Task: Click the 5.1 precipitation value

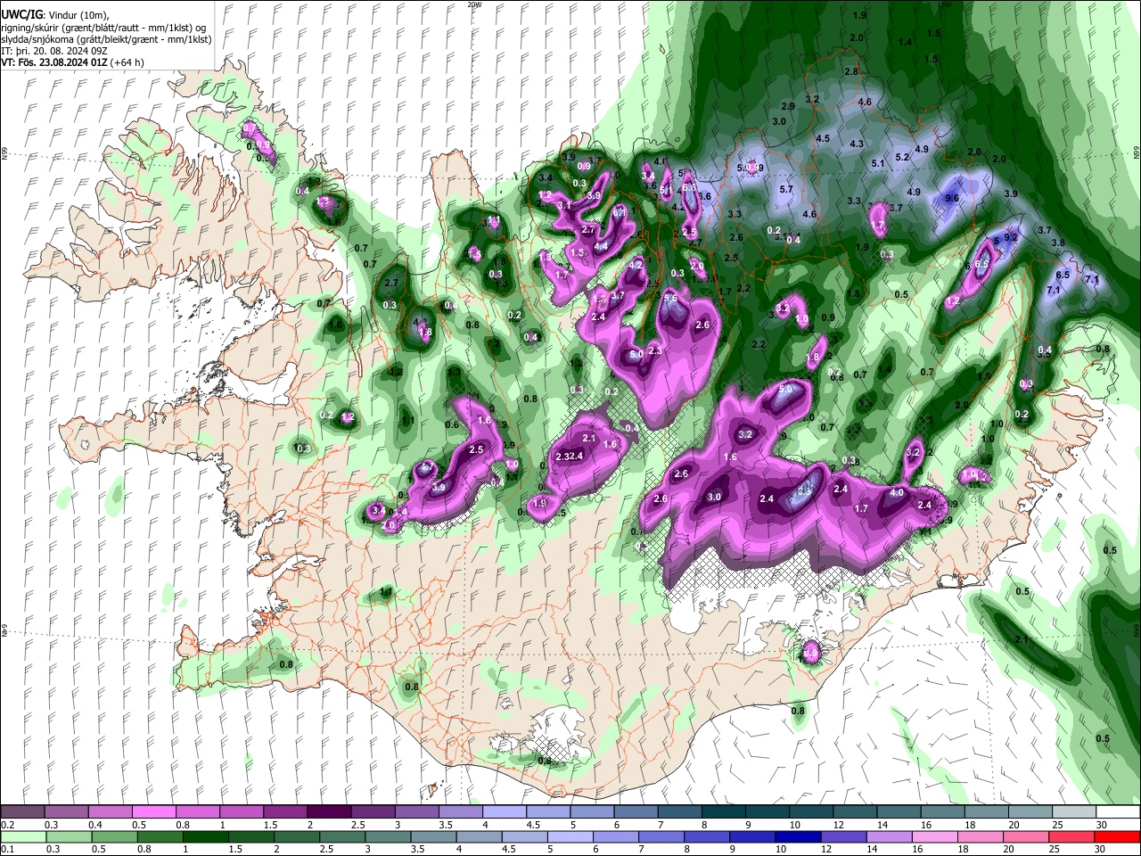Action: [x=877, y=163]
